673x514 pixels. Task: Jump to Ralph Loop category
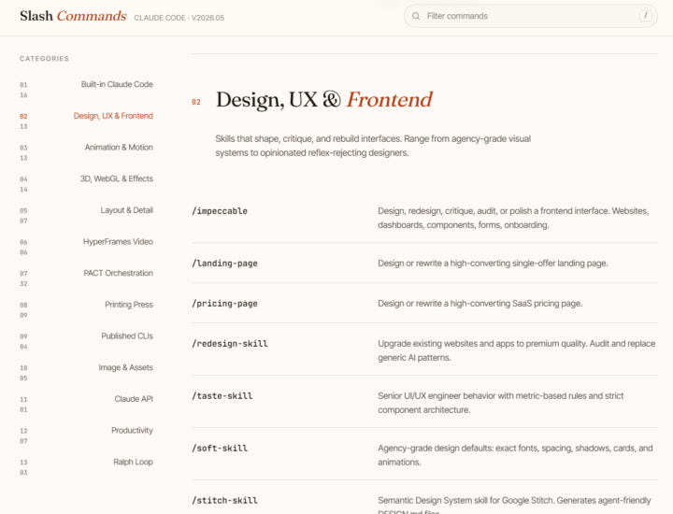pos(86,466)
